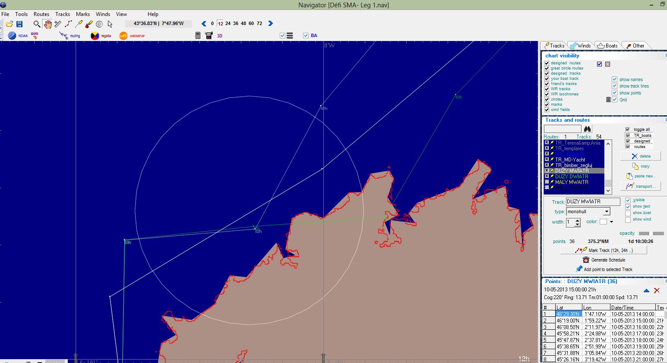Toggle the BA checkbox in toolbar
The width and height of the screenshot is (667, 363).
[x=306, y=35]
